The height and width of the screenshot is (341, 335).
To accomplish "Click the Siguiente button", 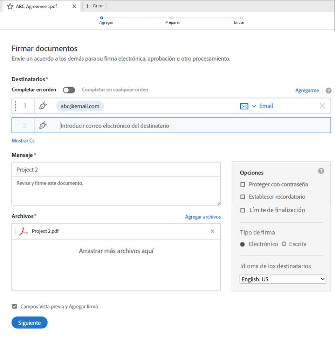I will coord(29,323).
